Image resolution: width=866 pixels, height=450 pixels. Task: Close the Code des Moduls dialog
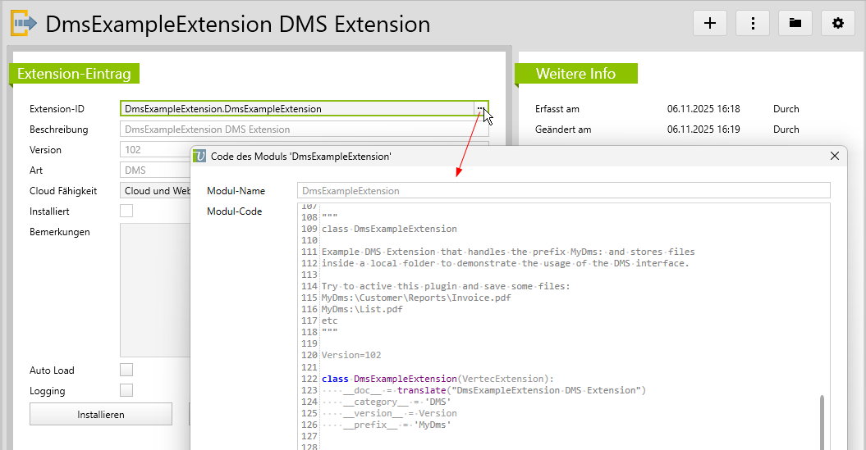[835, 156]
